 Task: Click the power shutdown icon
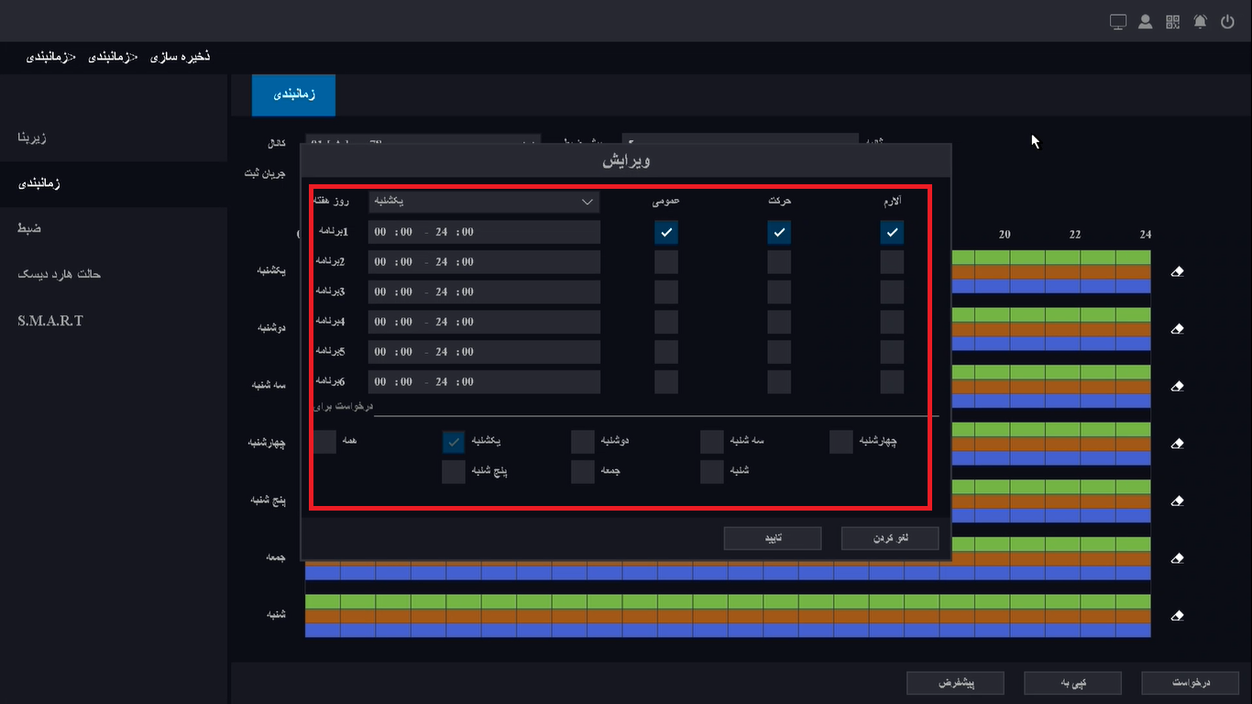click(1228, 22)
